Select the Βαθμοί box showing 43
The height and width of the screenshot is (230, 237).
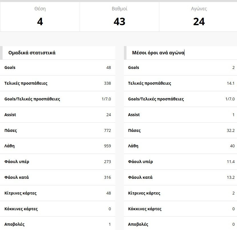pos(119,17)
